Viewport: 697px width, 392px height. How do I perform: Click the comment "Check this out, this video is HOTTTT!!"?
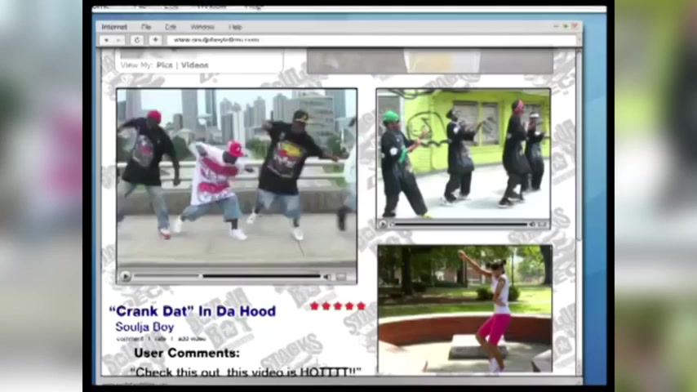click(x=246, y=372)
